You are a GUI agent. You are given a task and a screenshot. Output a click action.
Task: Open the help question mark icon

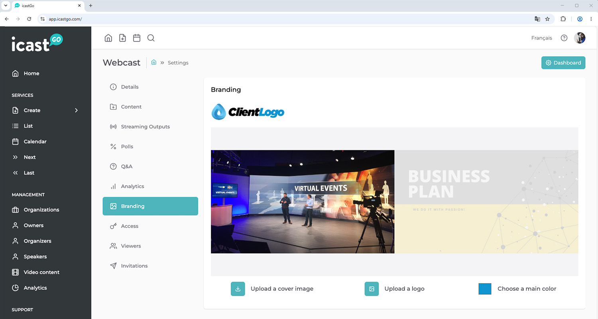(x=564, y=38)
